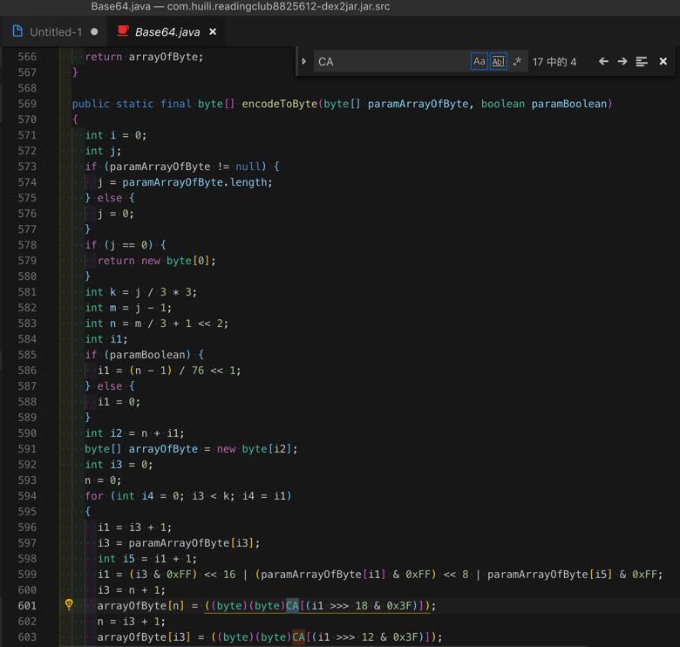Enable regular expression search
Viewport: 680px width, 647px height.
pos(517,61)
